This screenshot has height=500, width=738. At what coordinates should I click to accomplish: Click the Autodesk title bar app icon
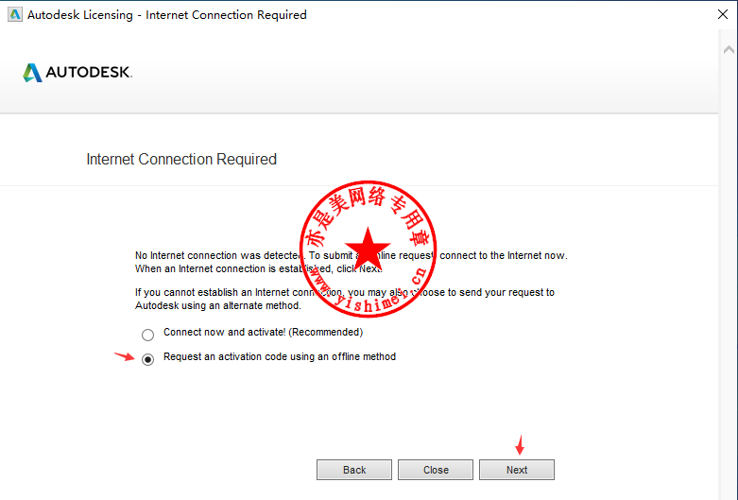pyautogui.click(x=15, y=14)
